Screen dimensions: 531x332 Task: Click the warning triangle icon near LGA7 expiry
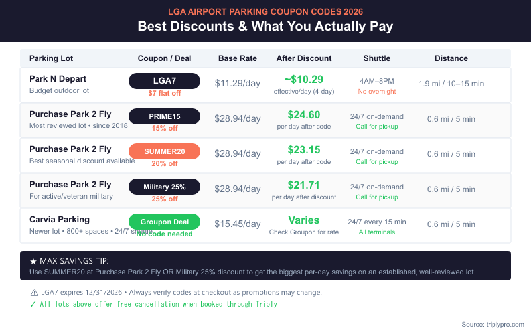pyautogui.click(x=34, y=293)
